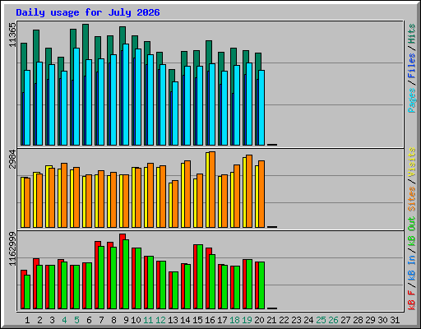421x329 pixels.
Task: Click green weekend day label 4
Action: 64,320
